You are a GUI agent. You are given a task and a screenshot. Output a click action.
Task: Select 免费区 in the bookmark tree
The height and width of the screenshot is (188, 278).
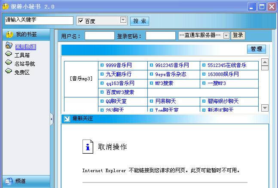[22, 72]
